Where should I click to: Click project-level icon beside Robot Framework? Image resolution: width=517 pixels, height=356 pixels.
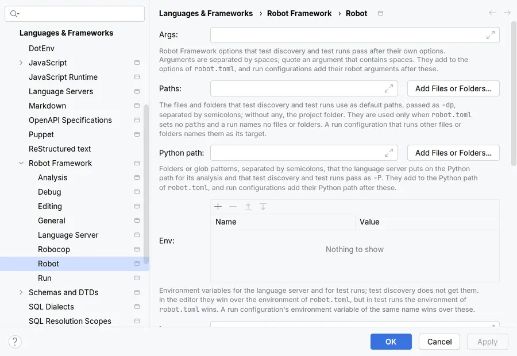click(137, 163)
